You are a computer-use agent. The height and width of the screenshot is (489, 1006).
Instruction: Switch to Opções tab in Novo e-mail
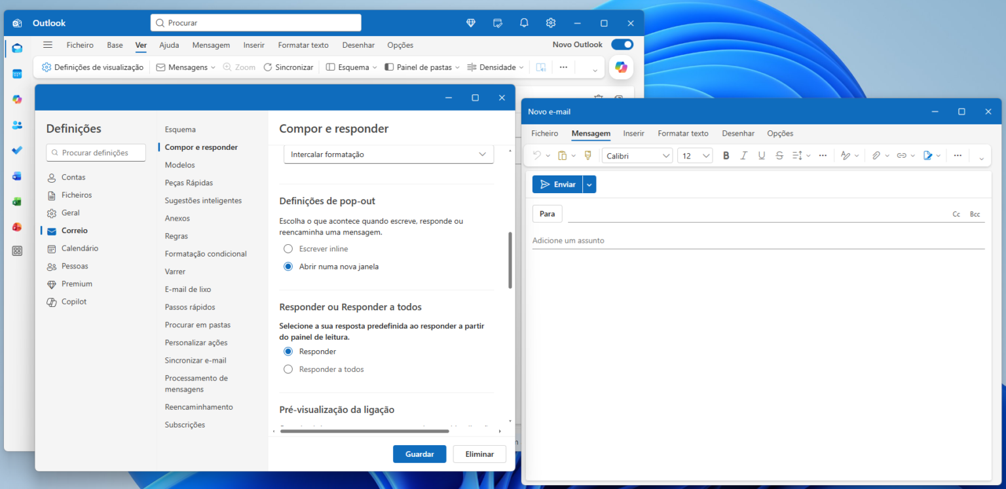[x=780, y=134]
